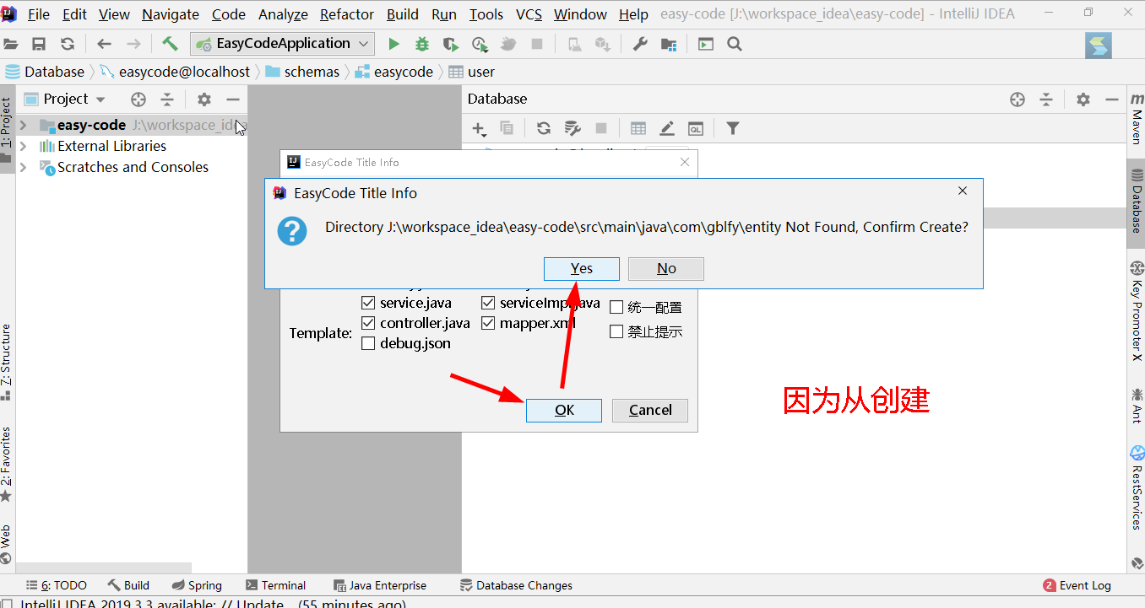Open file via the folder icon in main toolbar
Viewport: 1145px width, 608px height.
point(10,44)
